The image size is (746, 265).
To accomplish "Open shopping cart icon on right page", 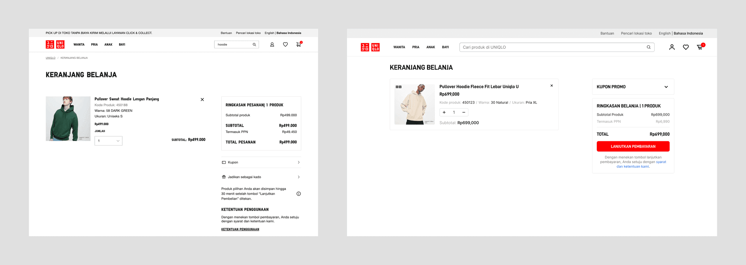I will [700, 47].
